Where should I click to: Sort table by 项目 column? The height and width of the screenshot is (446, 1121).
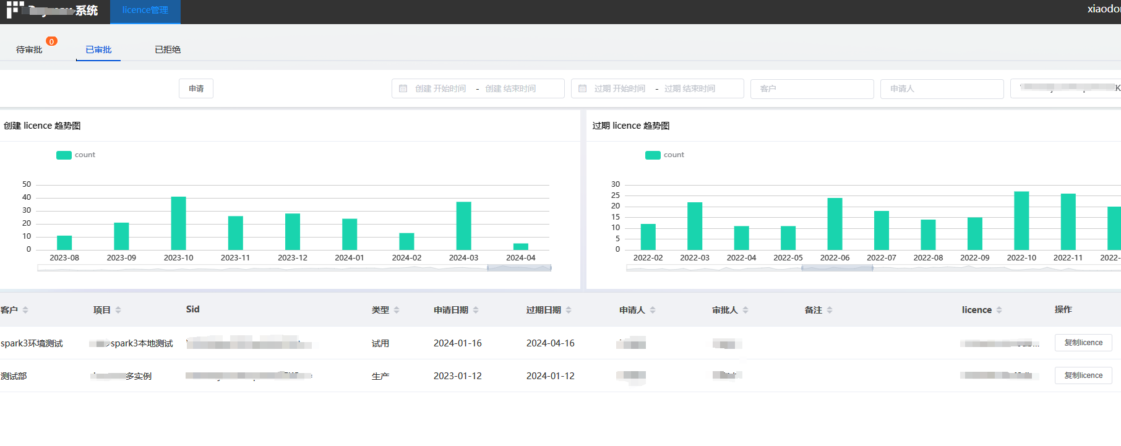pyautogui.click(x=118, y=310)
